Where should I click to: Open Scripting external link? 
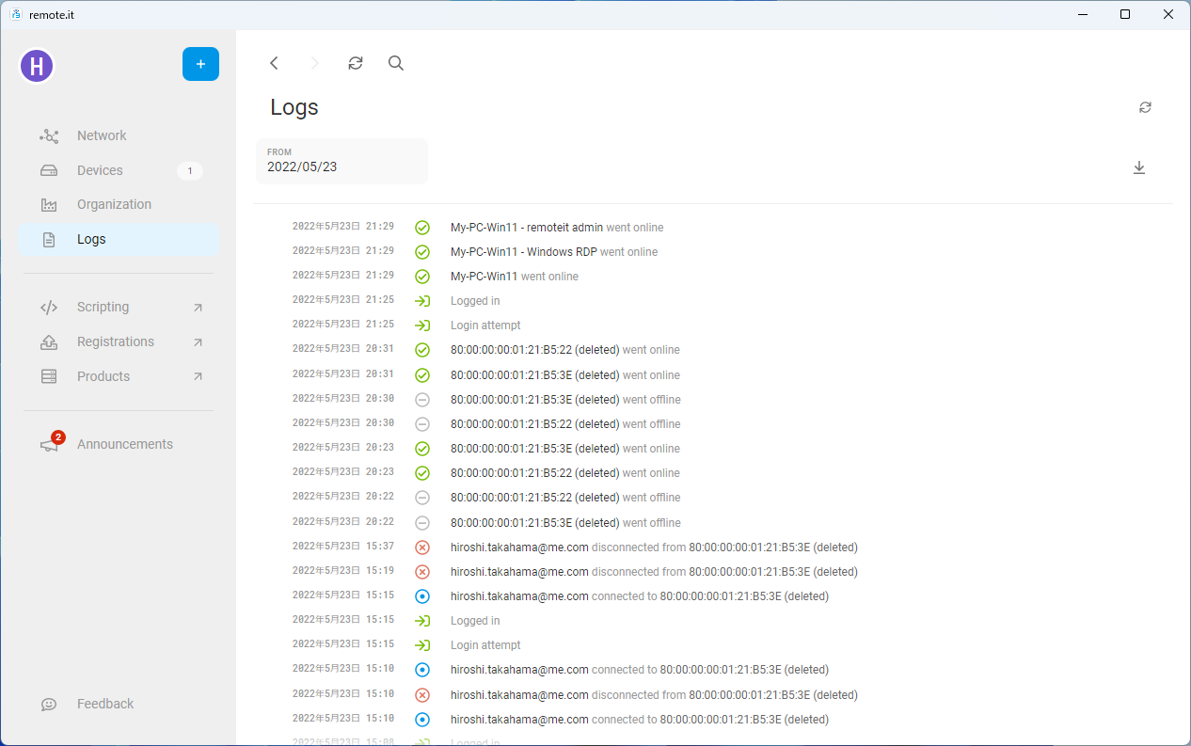tap(119, 307)
